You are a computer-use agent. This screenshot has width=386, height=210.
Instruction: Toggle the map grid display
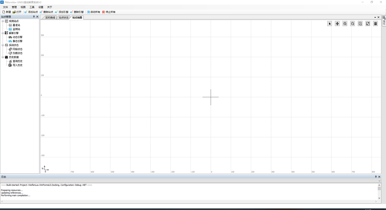point(375,23)
